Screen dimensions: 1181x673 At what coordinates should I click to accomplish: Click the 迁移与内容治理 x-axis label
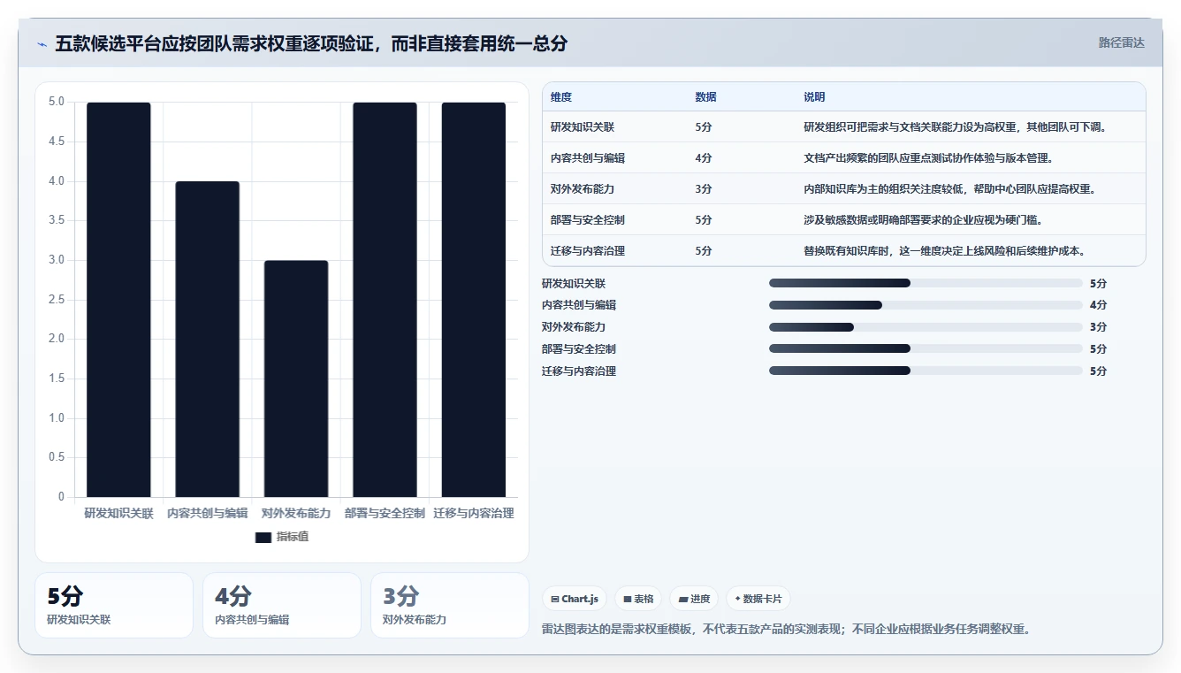(x=474, y=513)
